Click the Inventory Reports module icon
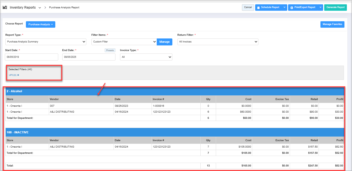The image size is (352, 171). [x=5, y=8]
